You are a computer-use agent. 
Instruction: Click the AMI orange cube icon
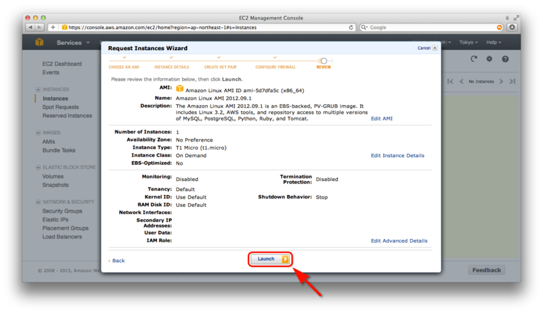pyautogui.click(x=179, y=89)
